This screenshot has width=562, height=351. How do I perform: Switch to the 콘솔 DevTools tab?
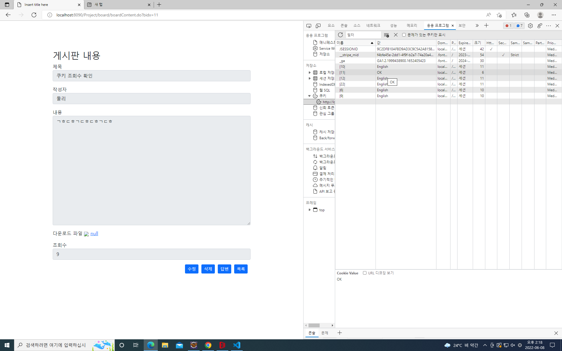point(344,26)
